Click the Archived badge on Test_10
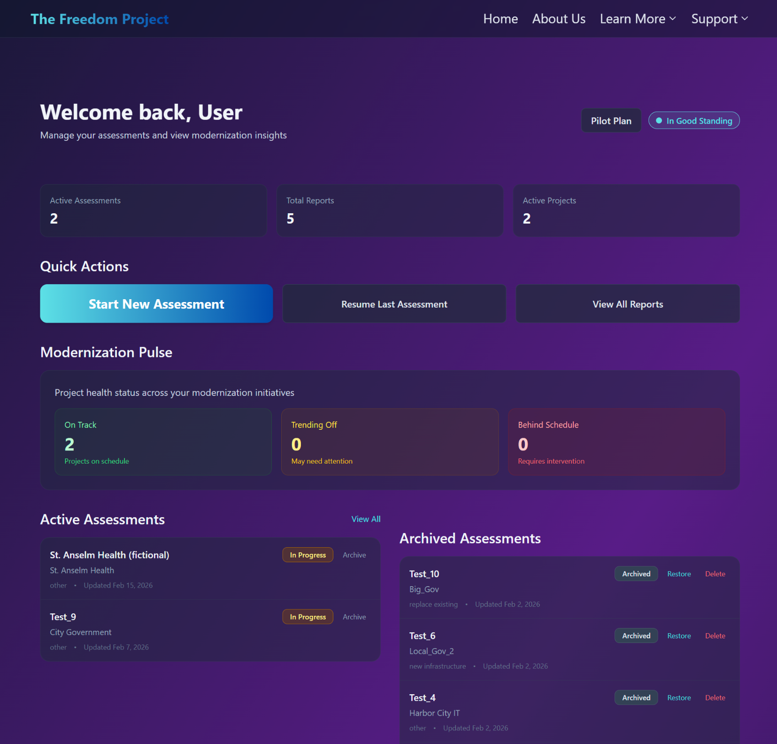This screenshot has height=744, width=777. click(x=636, y=573)
